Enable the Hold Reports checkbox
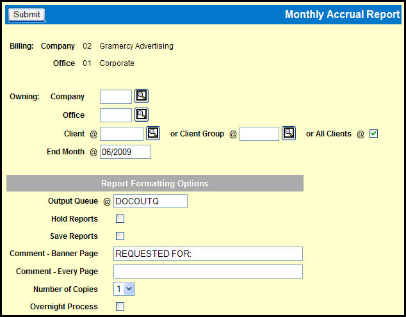 tap(120, 219)
